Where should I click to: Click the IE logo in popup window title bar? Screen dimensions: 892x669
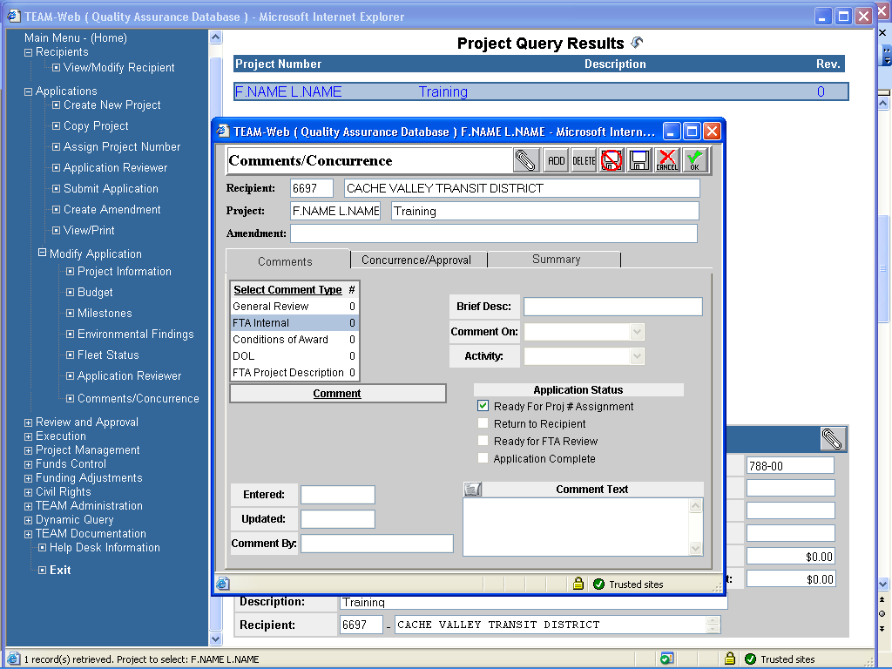[224, 132]
